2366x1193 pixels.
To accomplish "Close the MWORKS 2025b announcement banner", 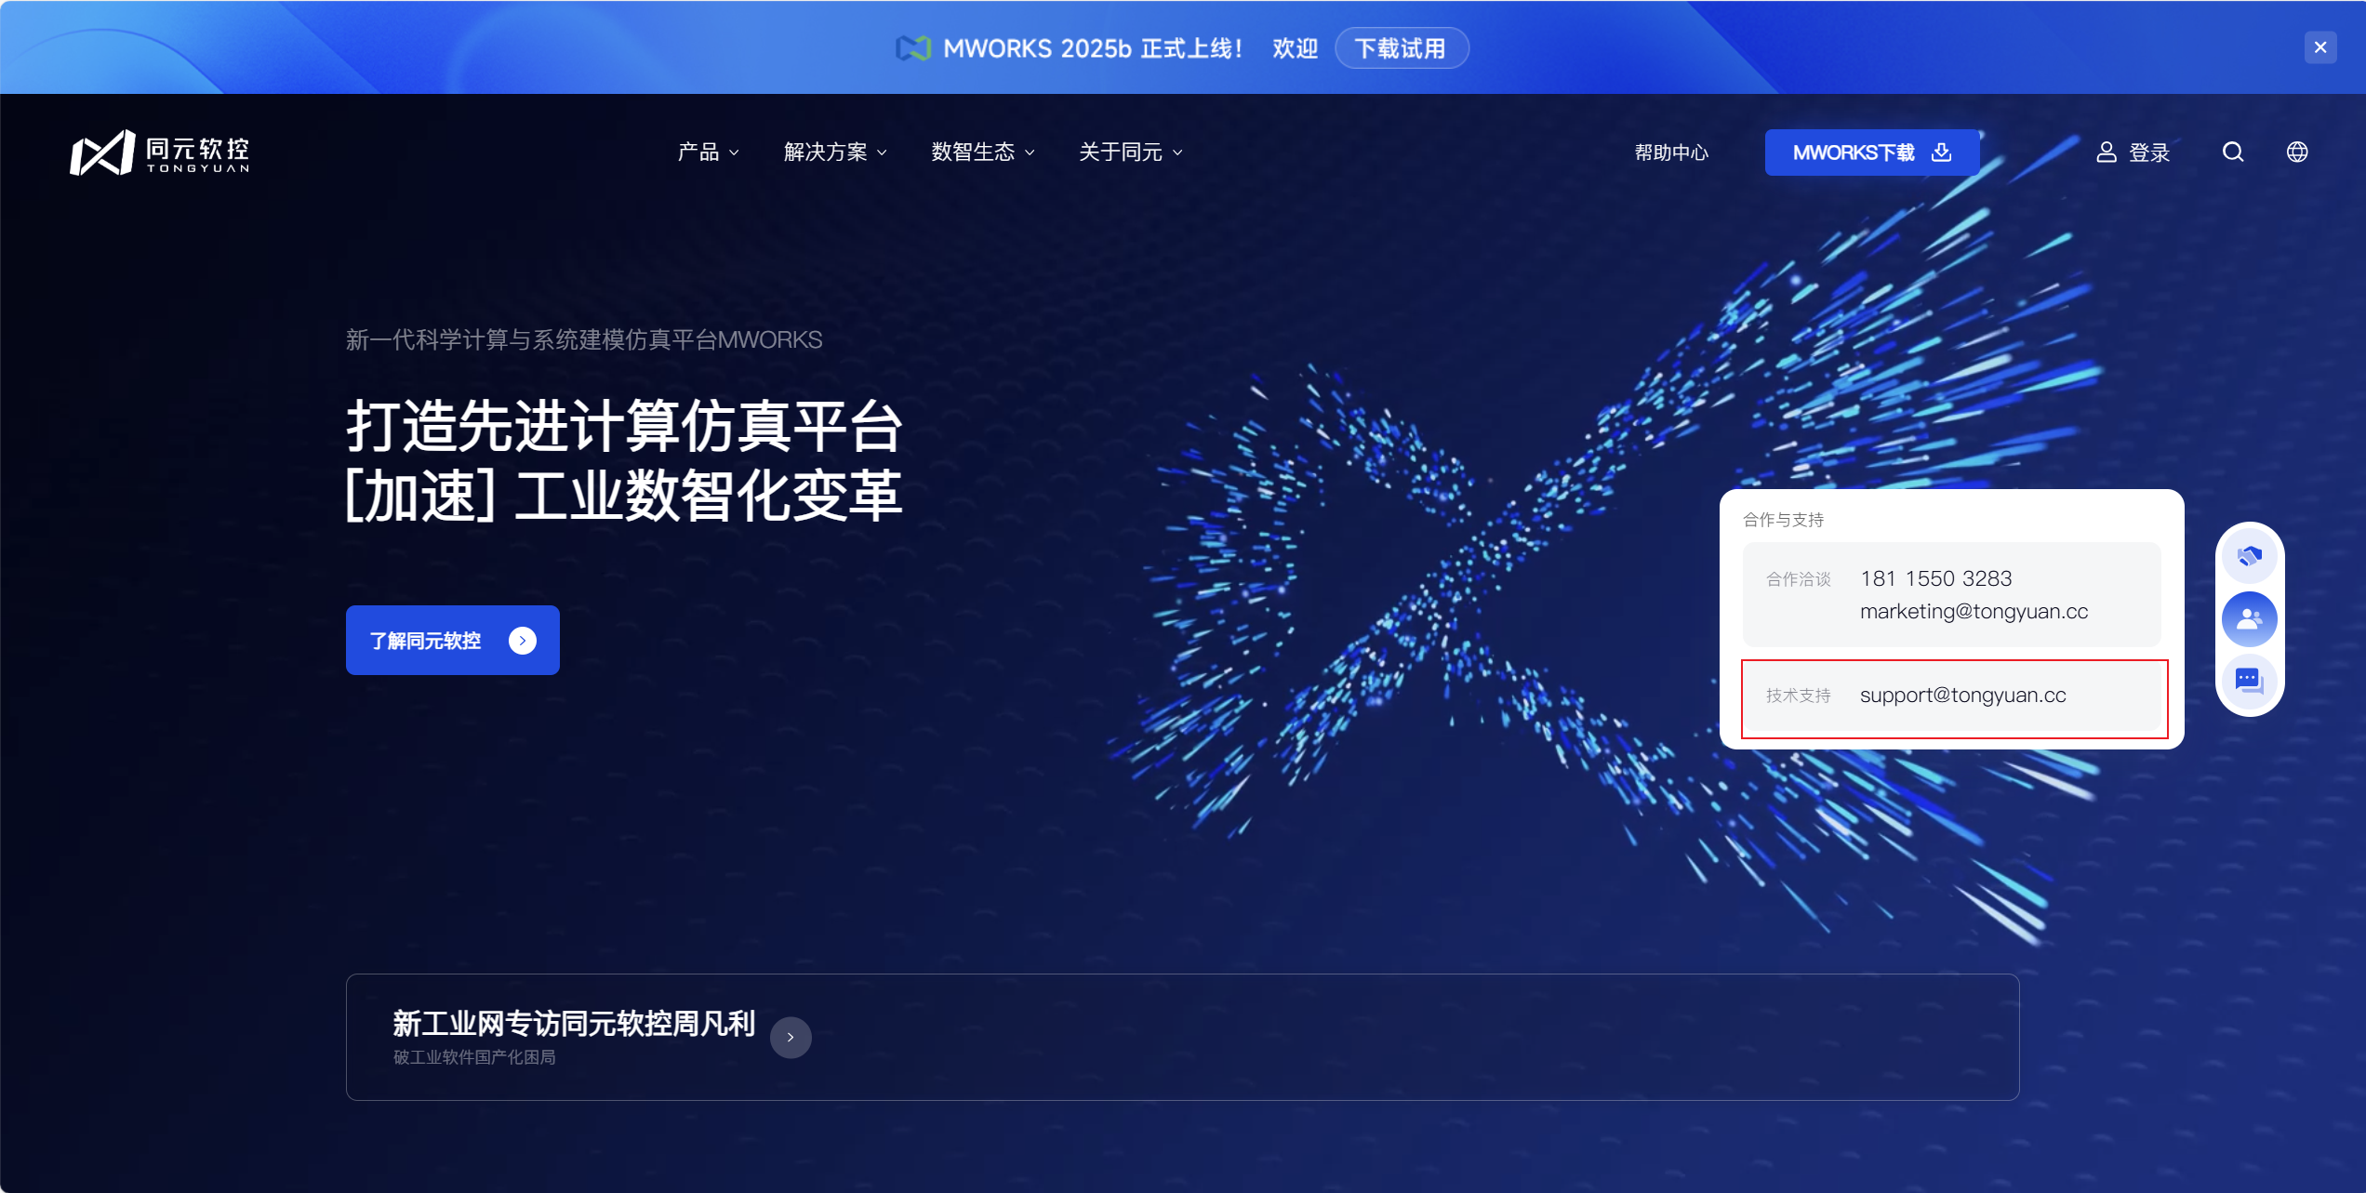I will point(2320,47).
